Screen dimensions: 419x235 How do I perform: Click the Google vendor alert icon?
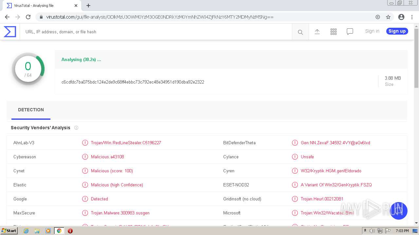(x=85, y=199)
